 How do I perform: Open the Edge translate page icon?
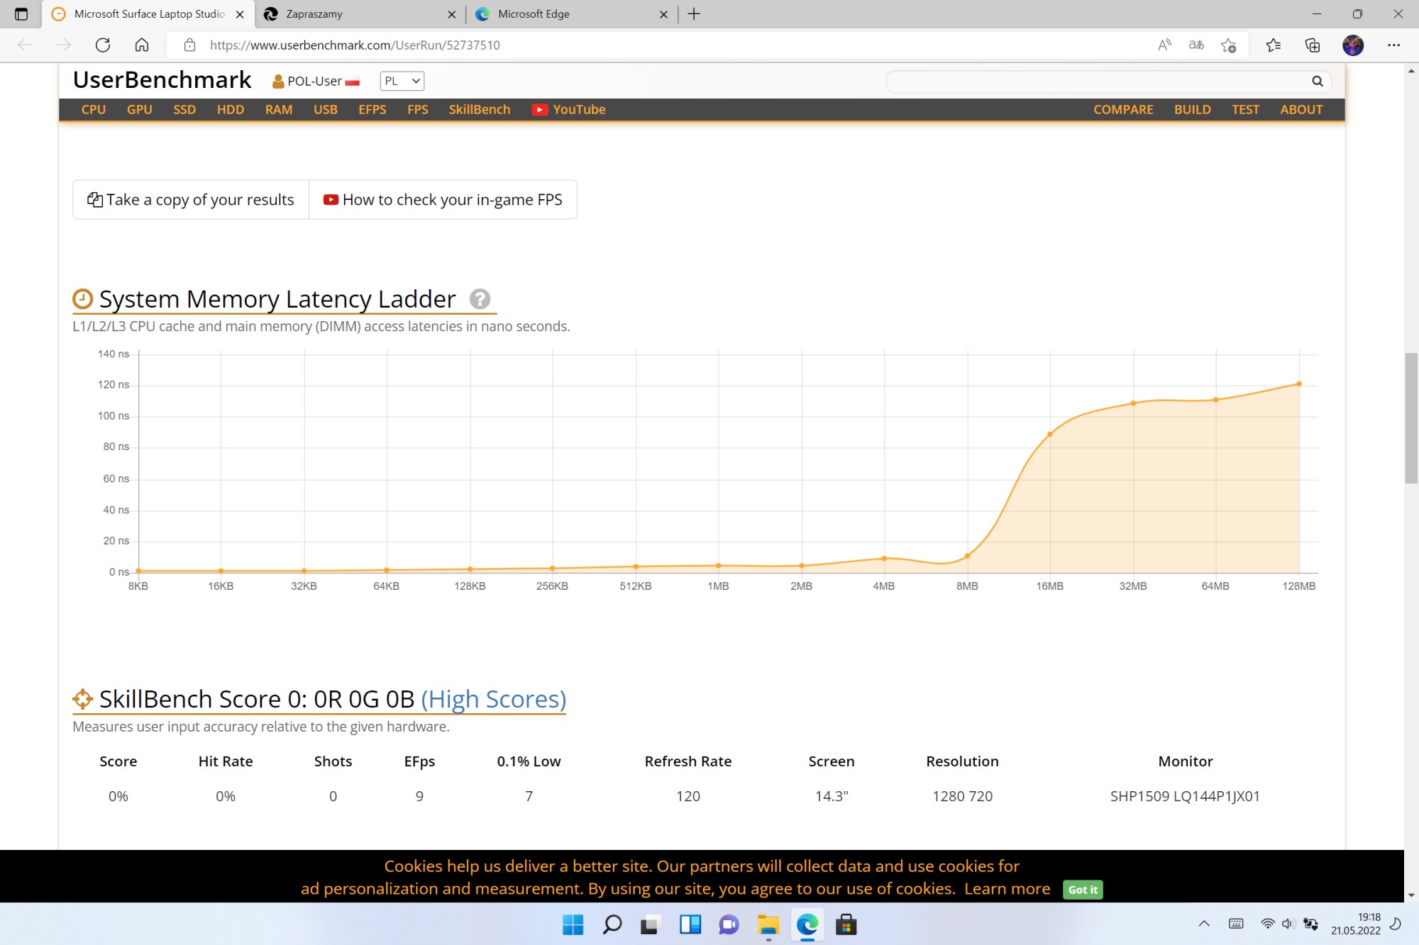click(x=1196, y=45)
